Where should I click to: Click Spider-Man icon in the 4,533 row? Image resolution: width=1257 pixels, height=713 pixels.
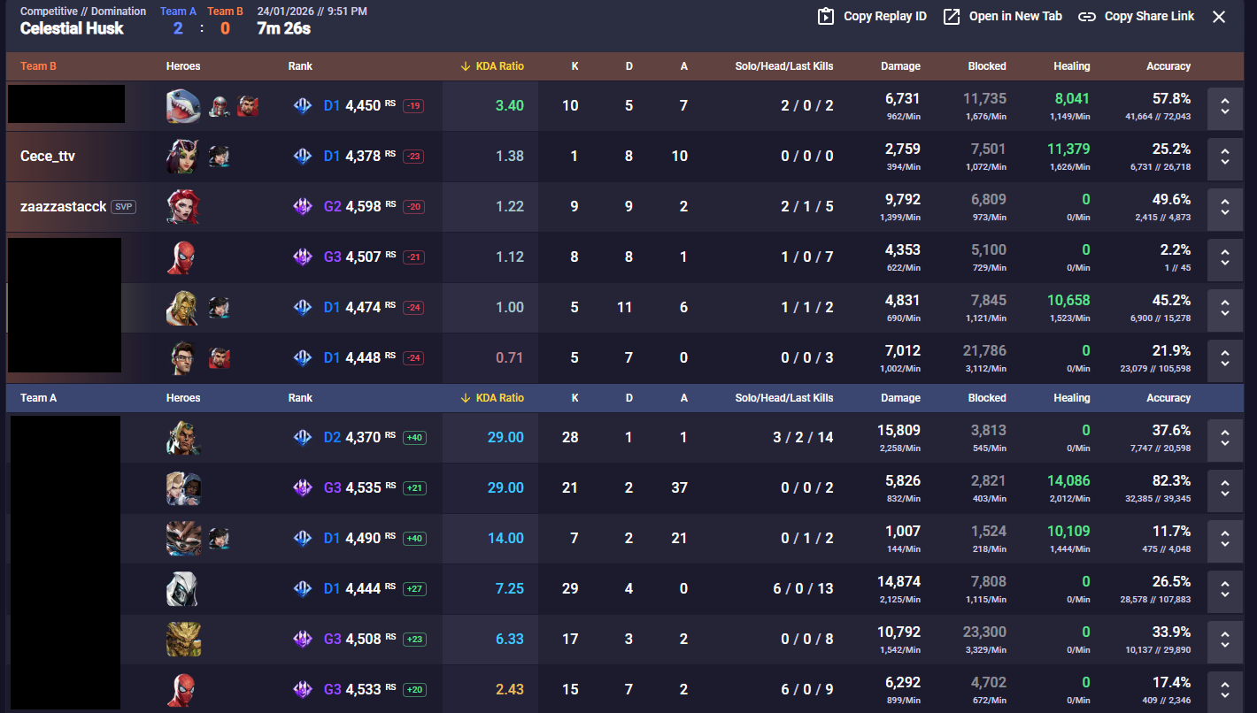click(x=183, y=690)
